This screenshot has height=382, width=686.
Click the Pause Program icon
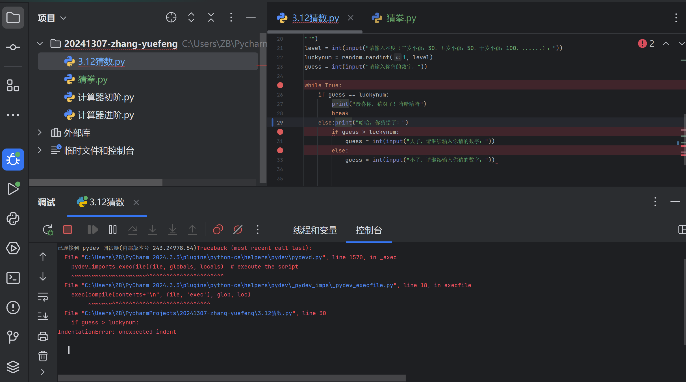[113, 230]
